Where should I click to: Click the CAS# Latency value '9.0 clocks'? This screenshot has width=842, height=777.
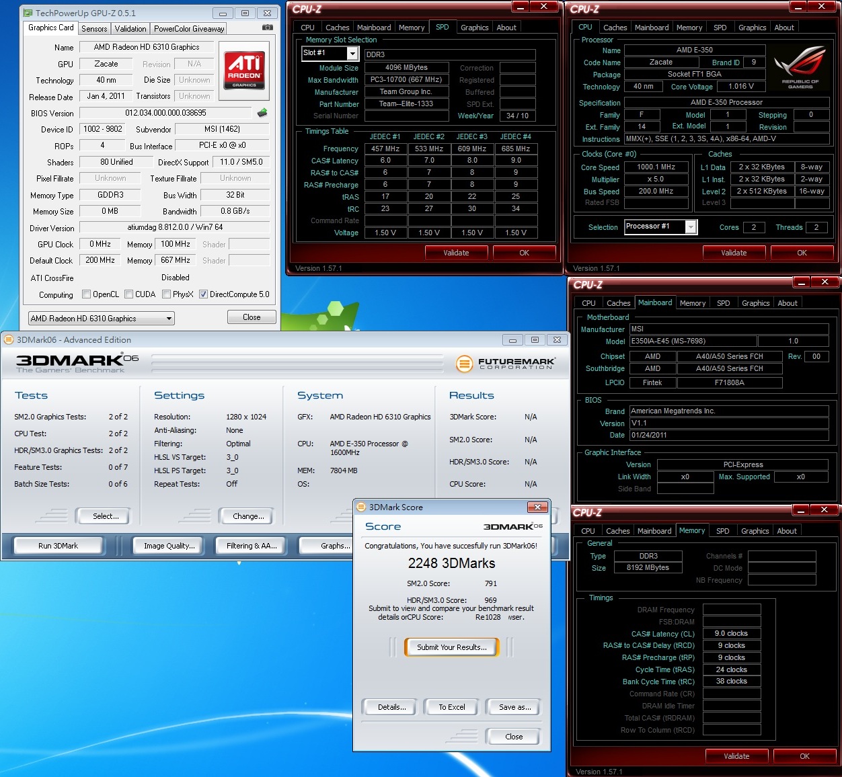(731, 633)
